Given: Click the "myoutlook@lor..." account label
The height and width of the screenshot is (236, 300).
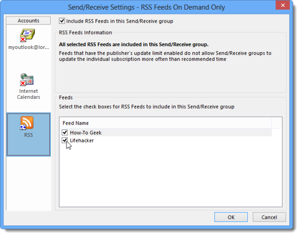Looking at the screenshot, I should coord(29,47).
